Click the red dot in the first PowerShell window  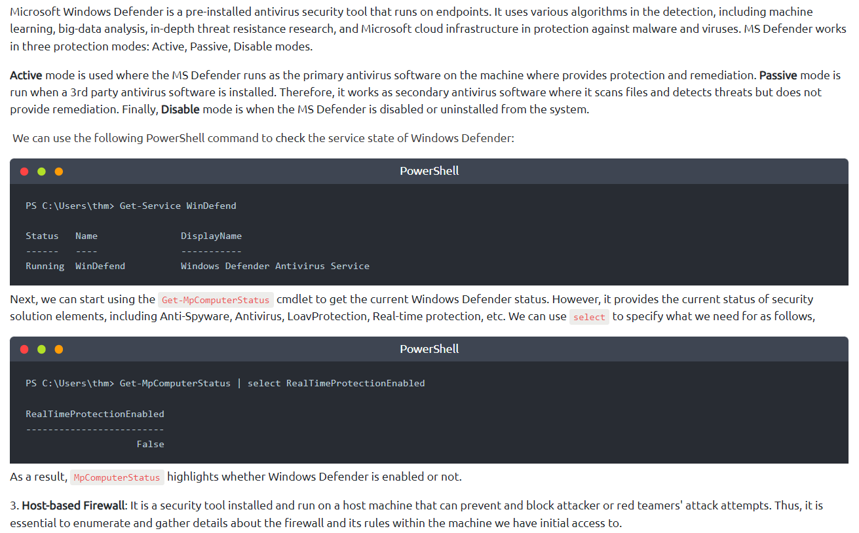point(24,172)
